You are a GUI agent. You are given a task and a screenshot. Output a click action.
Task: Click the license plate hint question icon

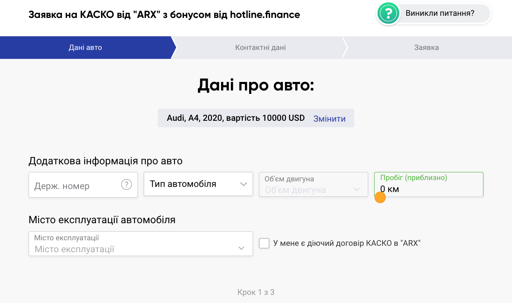pos(126,185)
